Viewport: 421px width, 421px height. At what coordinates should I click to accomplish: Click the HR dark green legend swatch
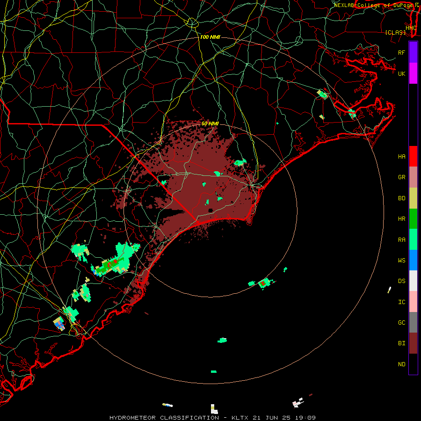[413, 219]
